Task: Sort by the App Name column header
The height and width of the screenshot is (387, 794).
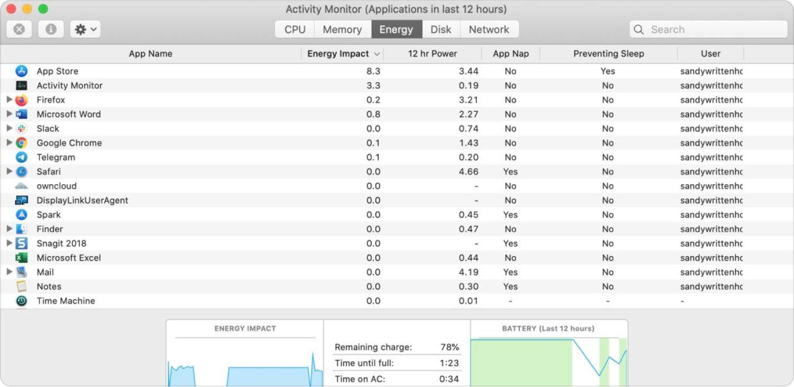Action: pos(150,53)
